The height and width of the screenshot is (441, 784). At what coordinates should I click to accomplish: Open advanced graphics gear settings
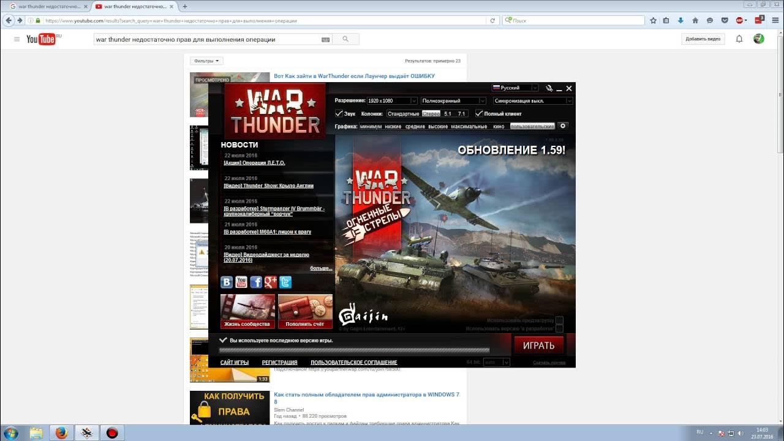(563, 126)
